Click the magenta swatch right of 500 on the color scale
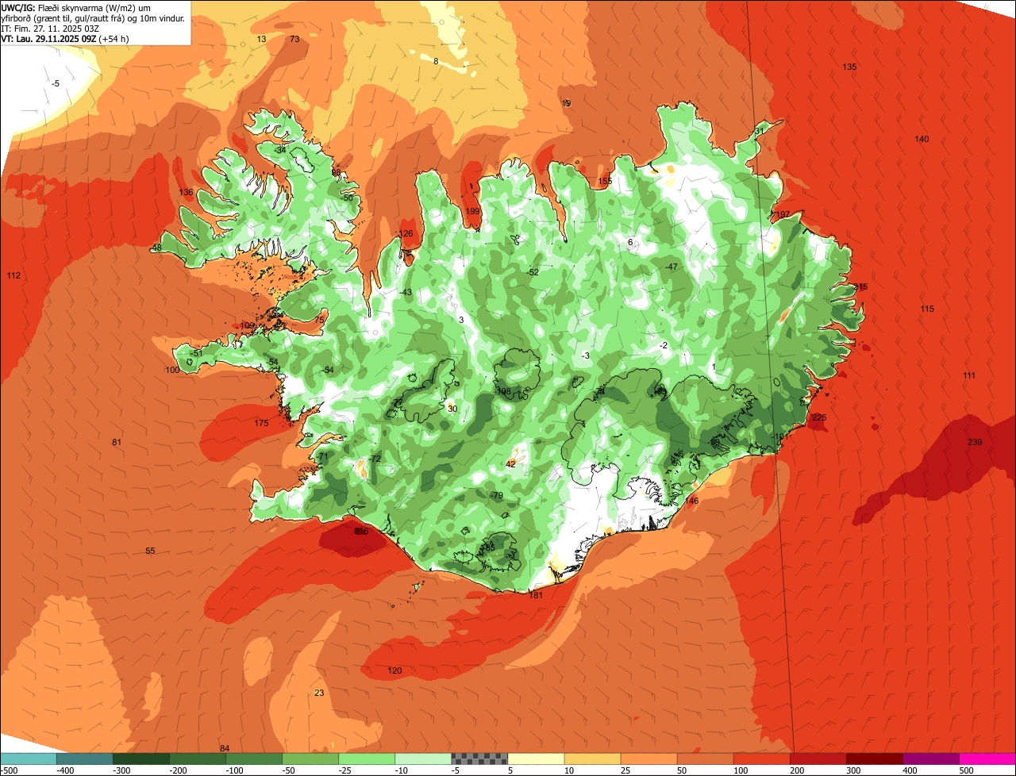This screenshot has height=776, width=1016. [987, 759]
